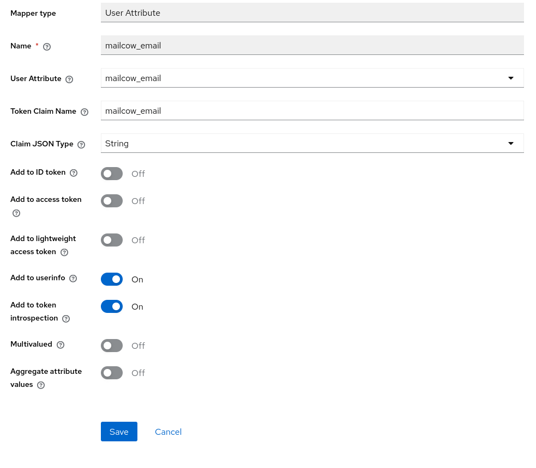
Task: Disable the Add to userinfo switch
Action: (x=112, y=279)
